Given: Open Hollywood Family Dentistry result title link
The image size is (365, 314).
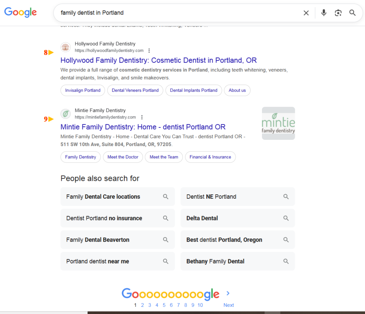Looking at the screenshot, I should 159,60.
